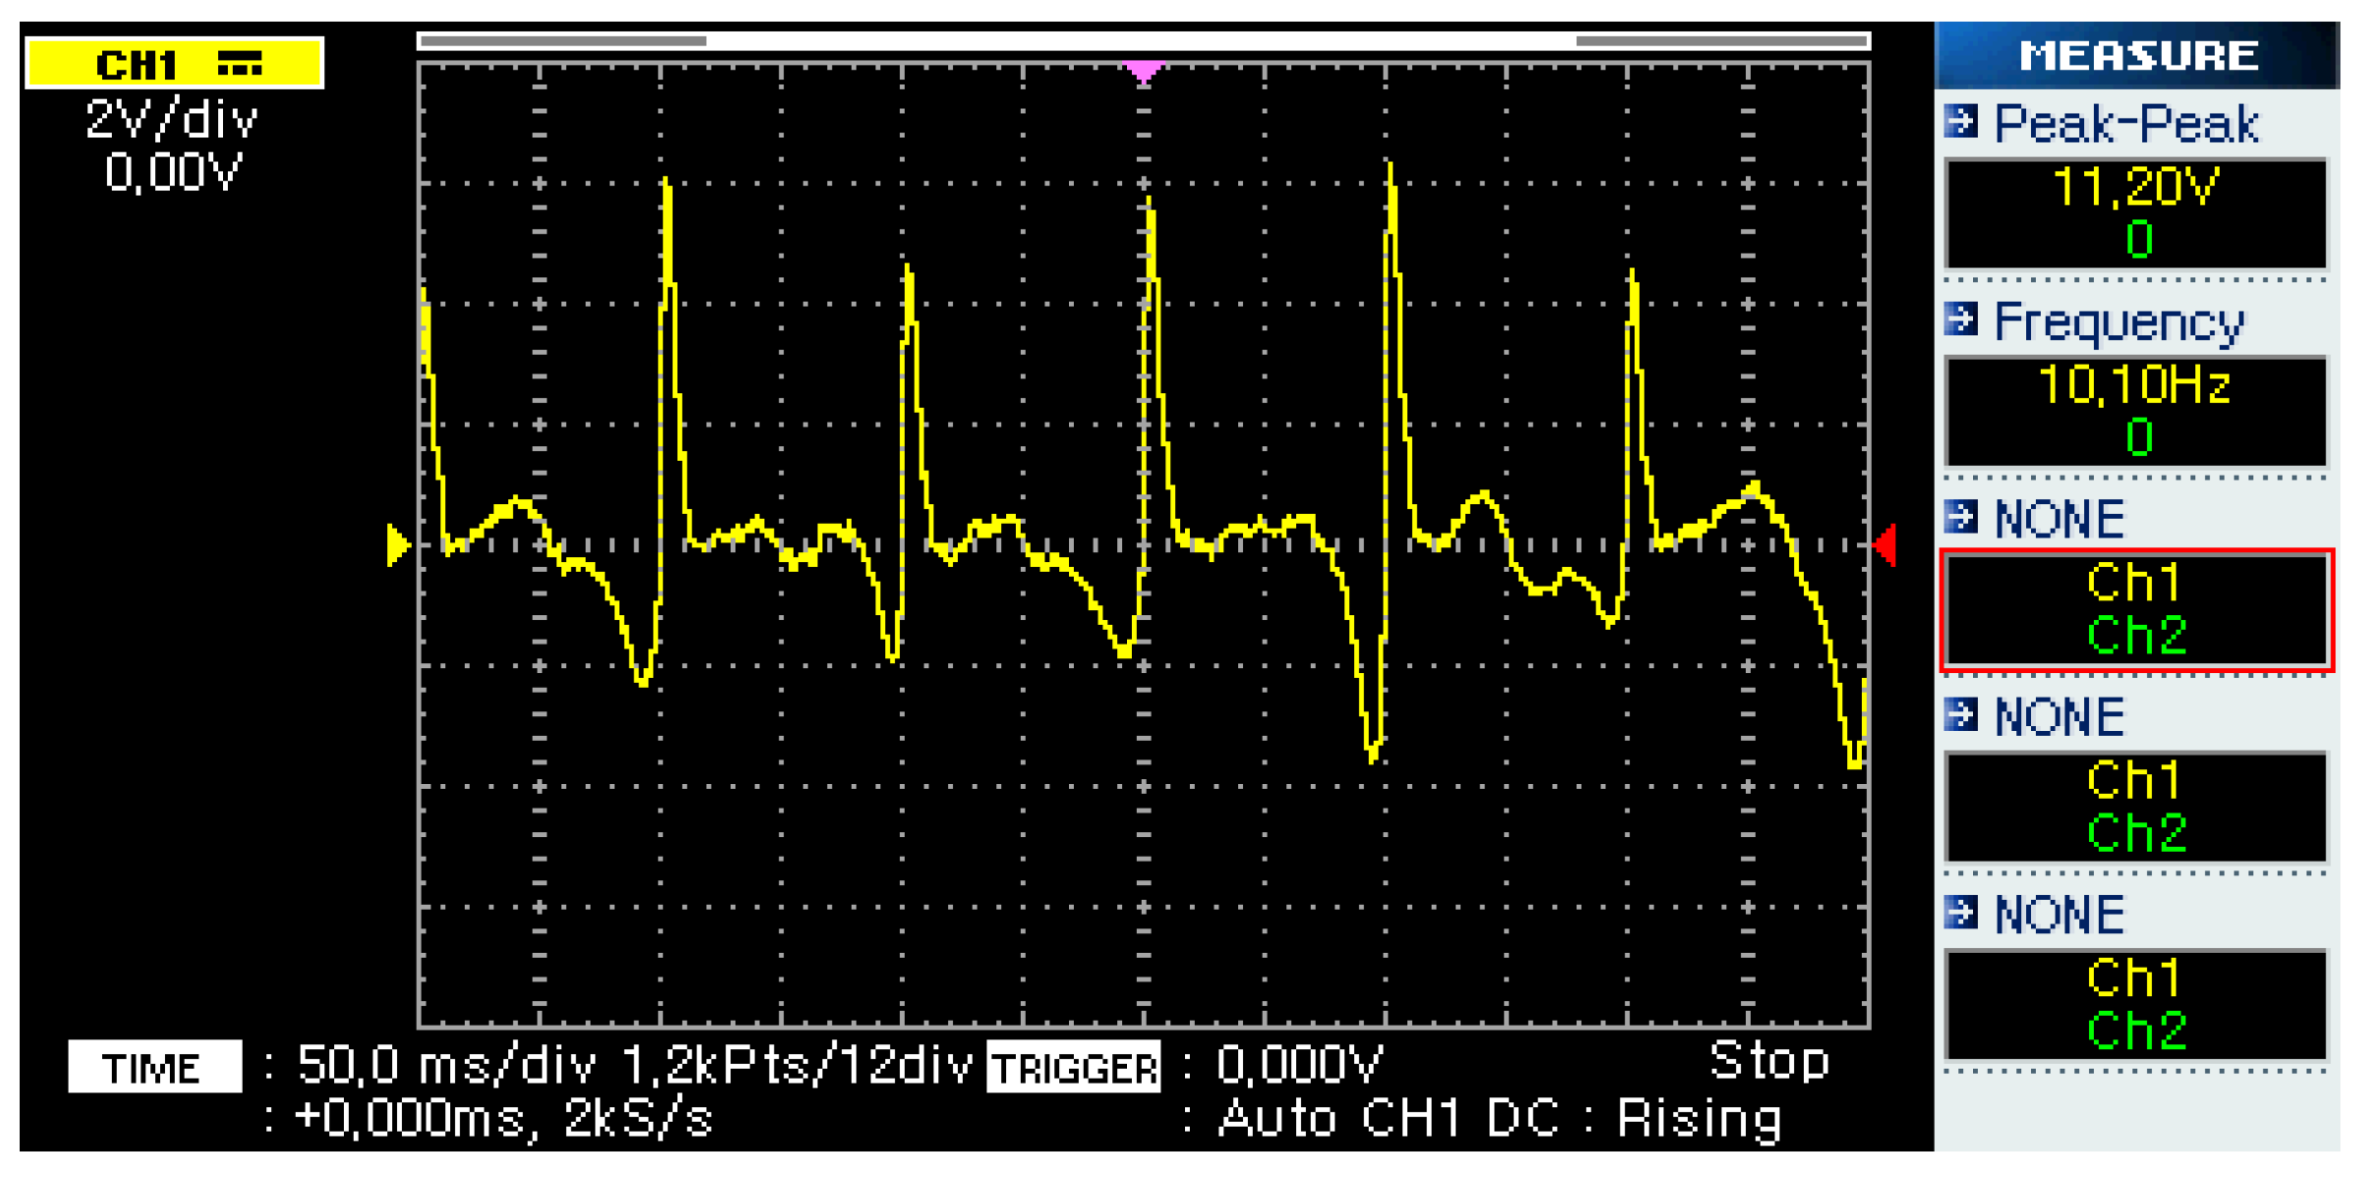Click the TIME label button

coord(154,1067)
